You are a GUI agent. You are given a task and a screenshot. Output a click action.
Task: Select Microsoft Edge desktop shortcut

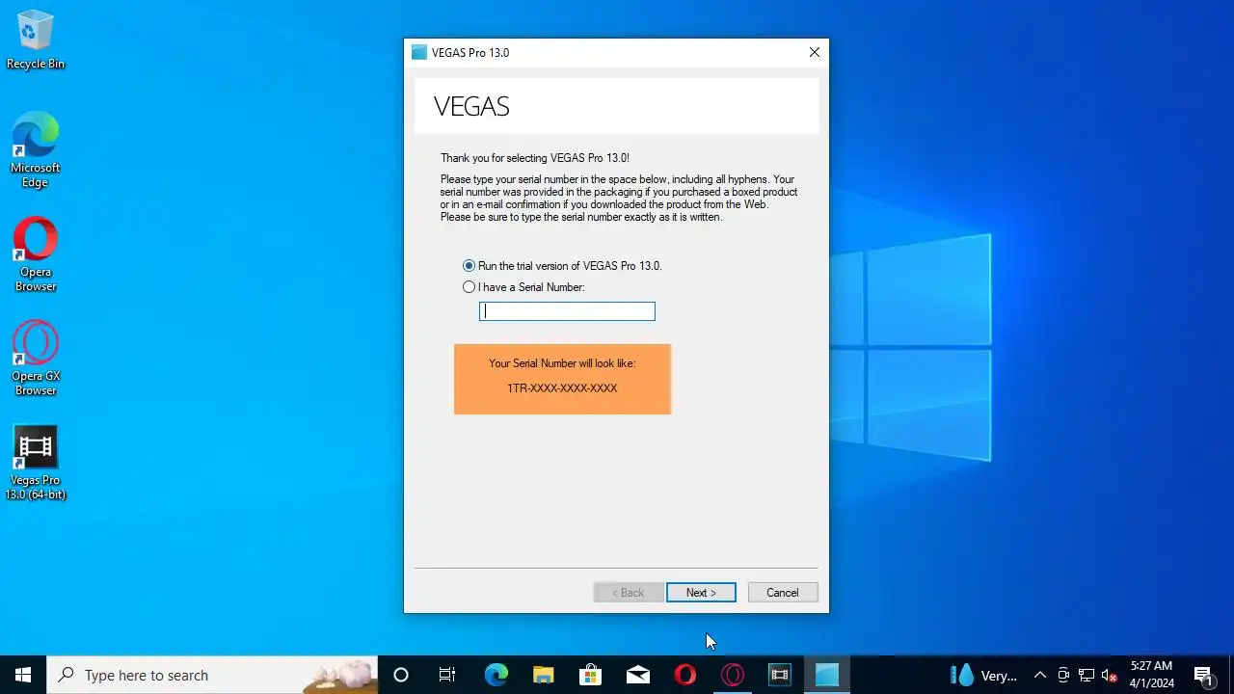point(36,149)
